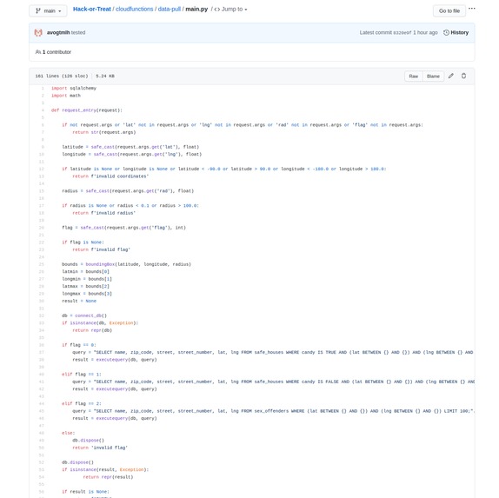
Task: Click the 'invalid radius' return line
Action: [103, 213]
